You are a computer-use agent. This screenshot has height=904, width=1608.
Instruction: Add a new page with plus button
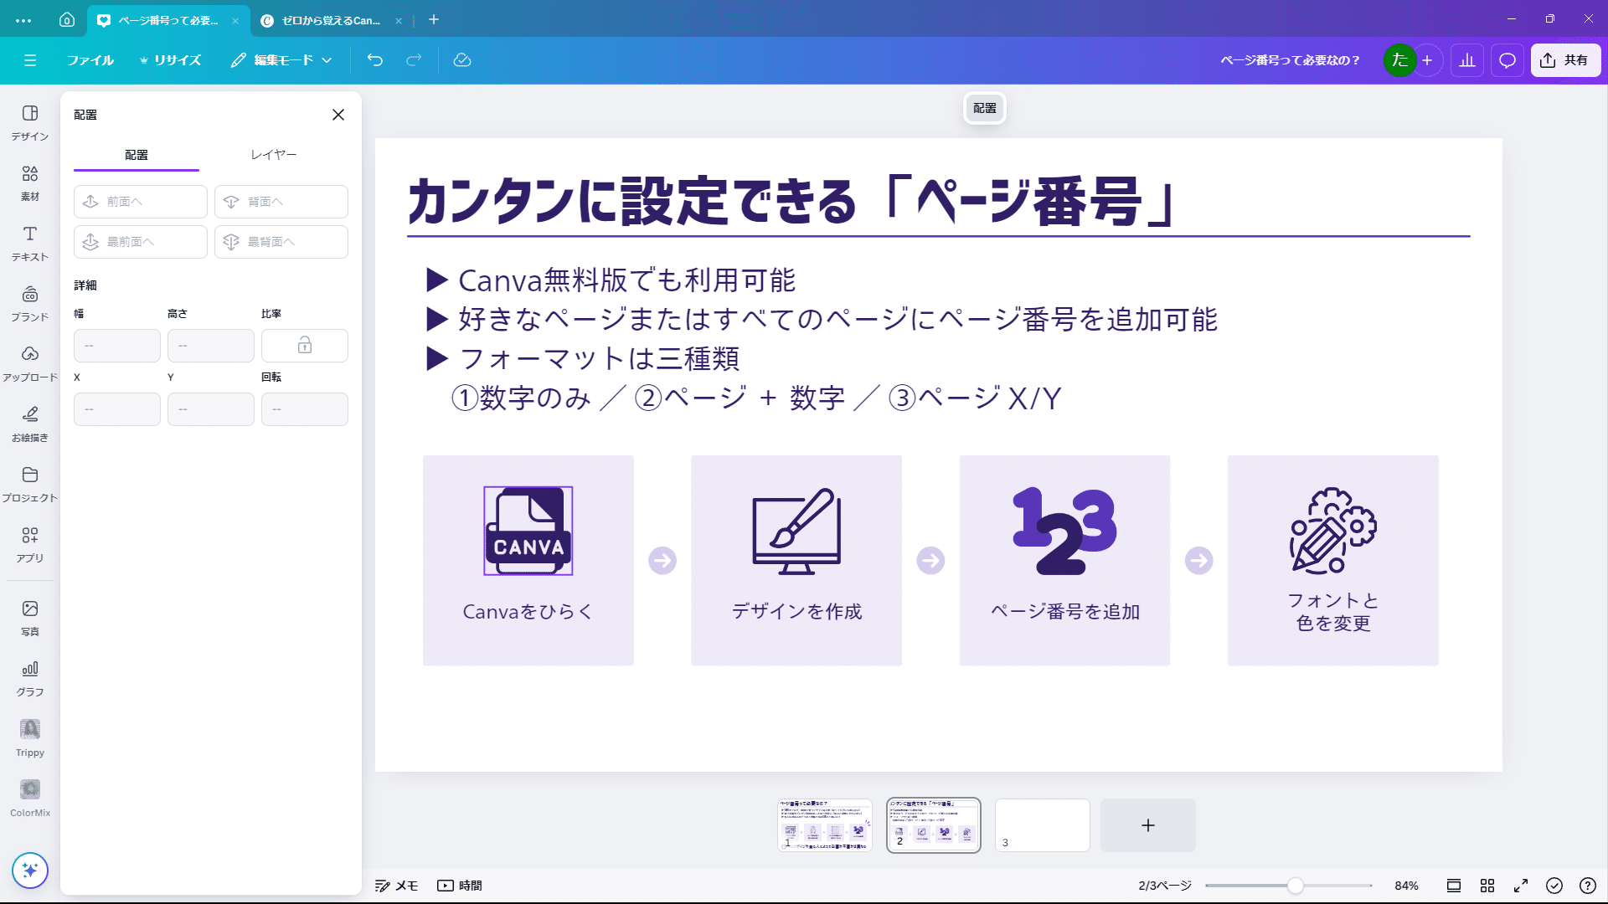pyautogui.click(x=1148, y=825)
